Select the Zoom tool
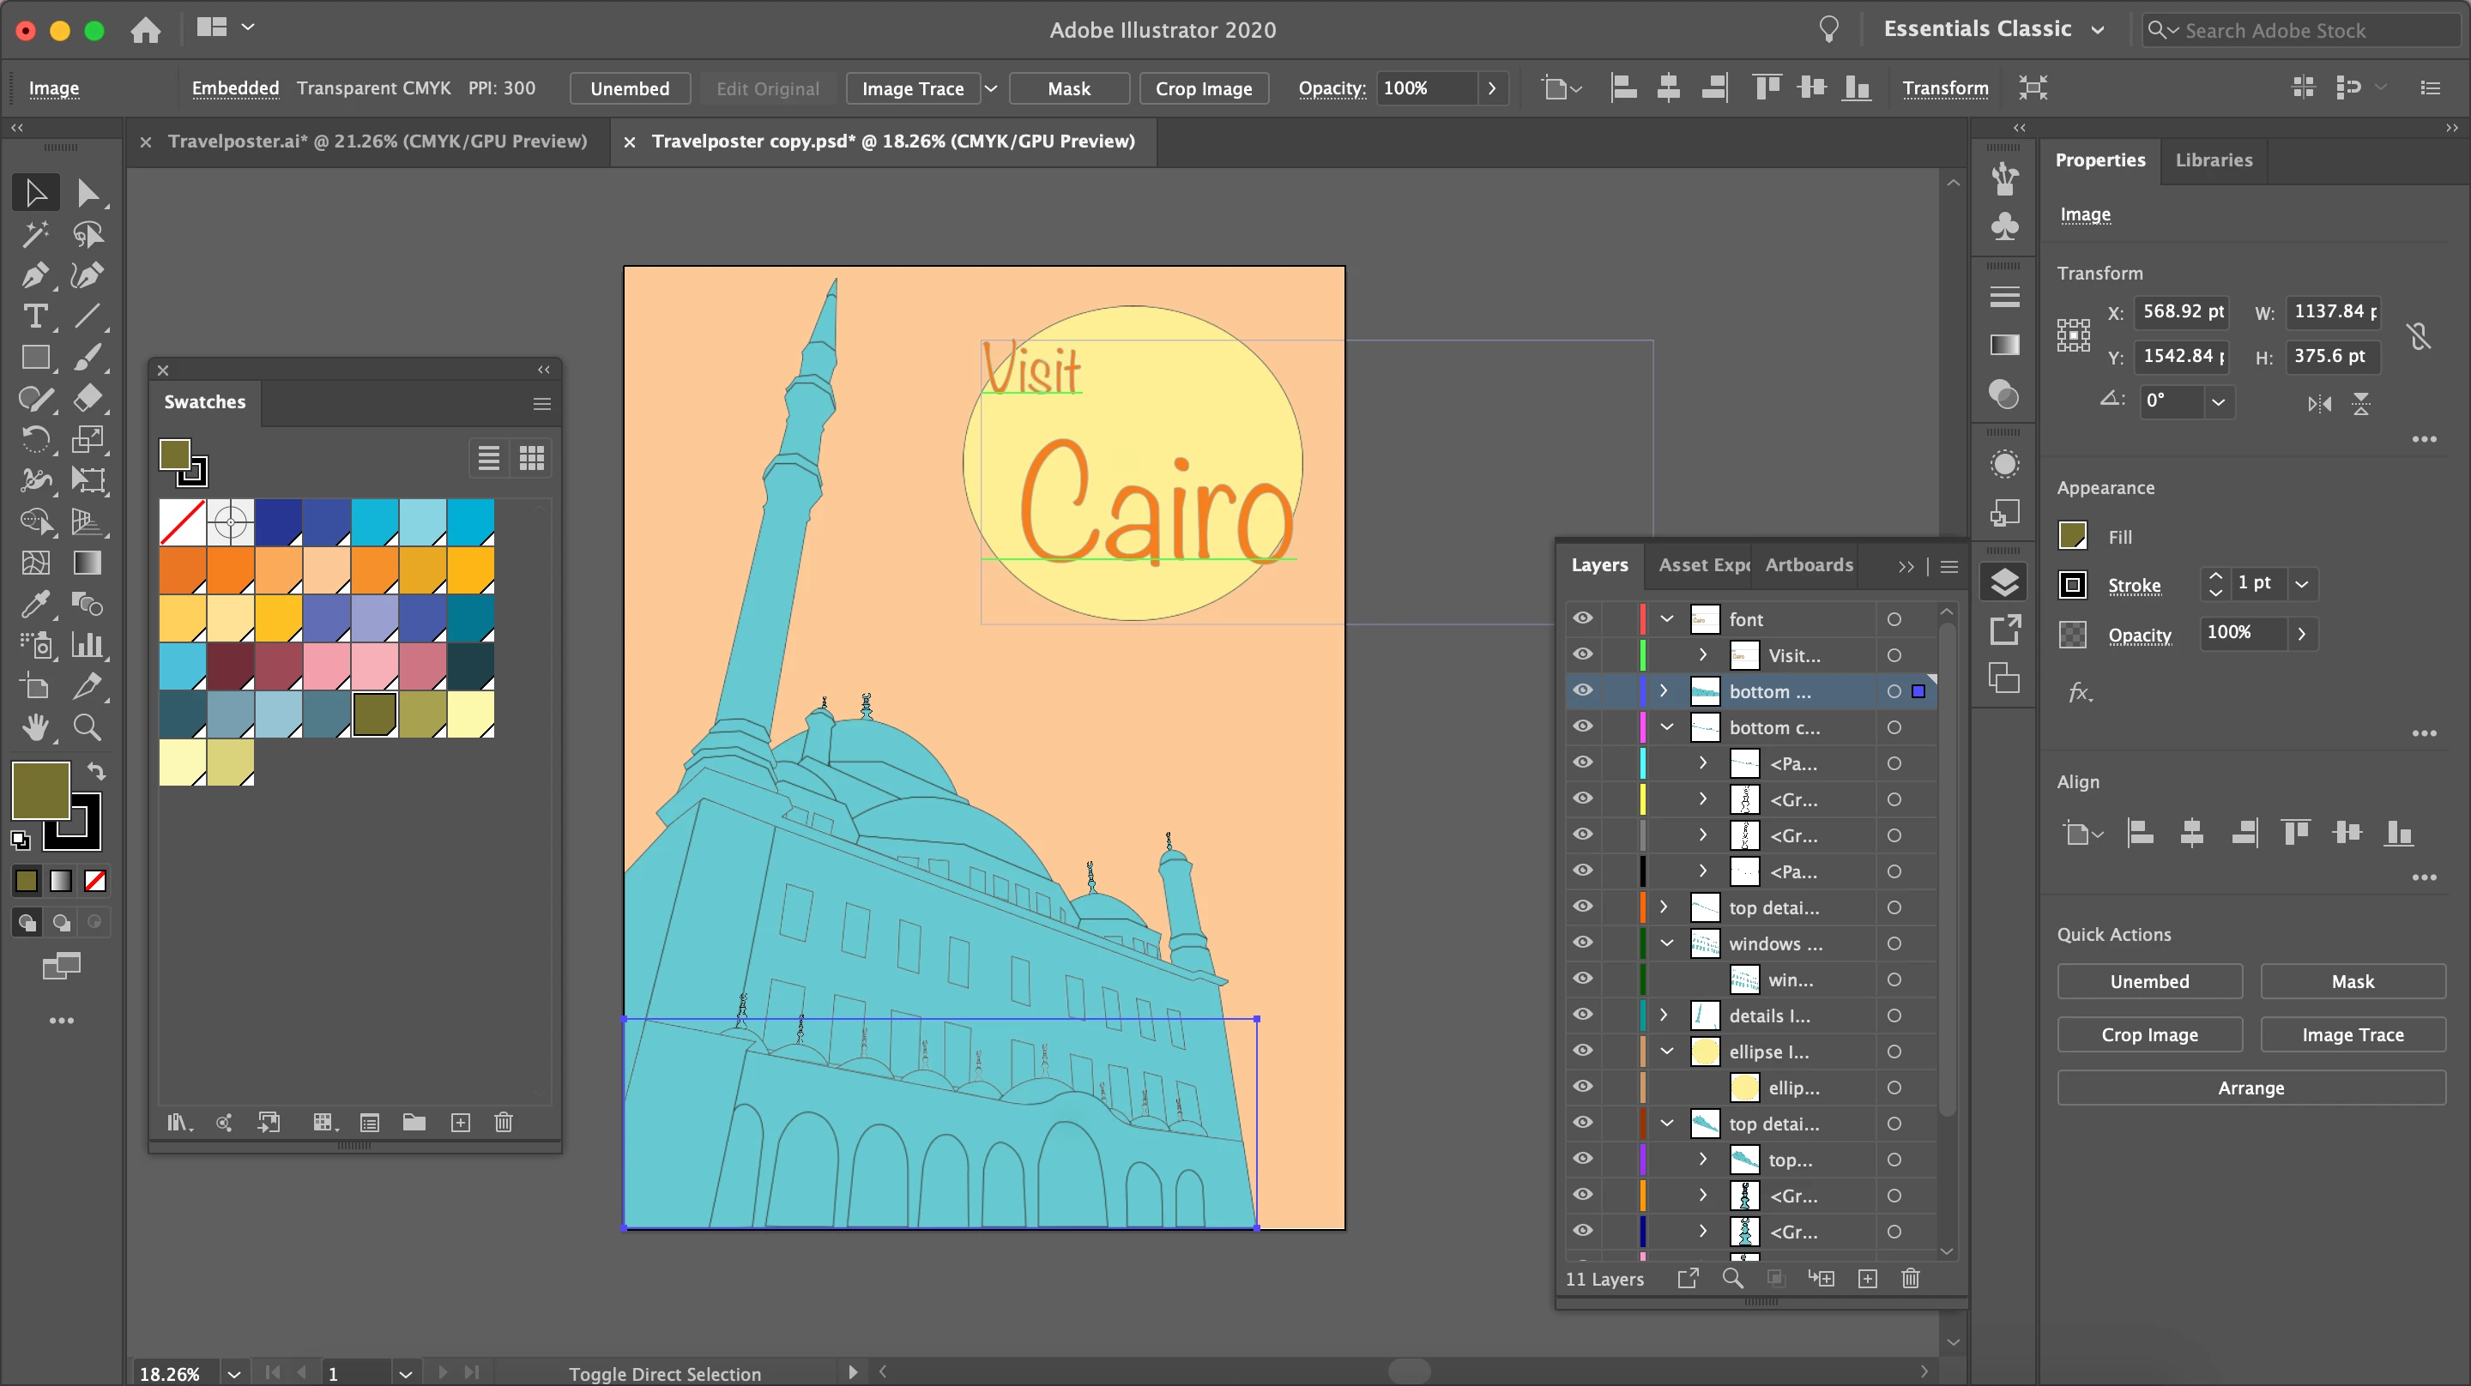 pos(88,728)
